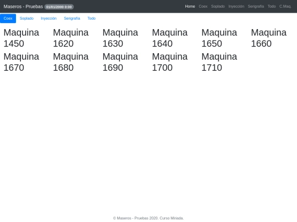Select Maquina 1690
297x222 pixels.
point(120,62)
